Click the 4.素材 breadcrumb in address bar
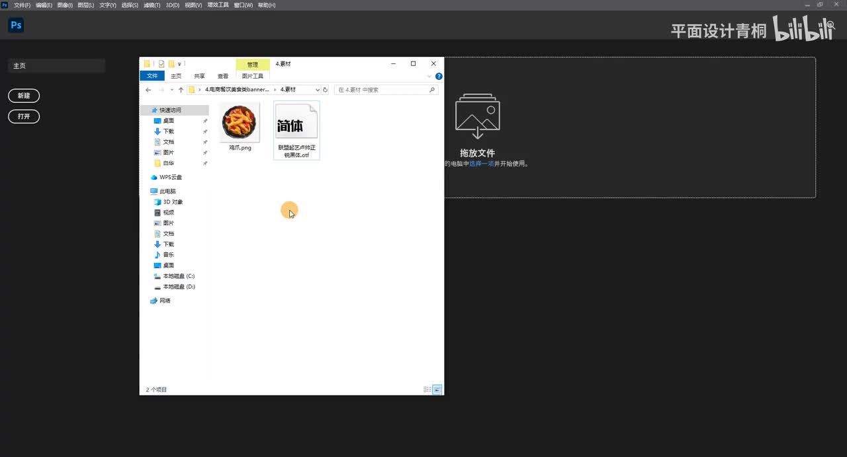 (x=288, y=90)
